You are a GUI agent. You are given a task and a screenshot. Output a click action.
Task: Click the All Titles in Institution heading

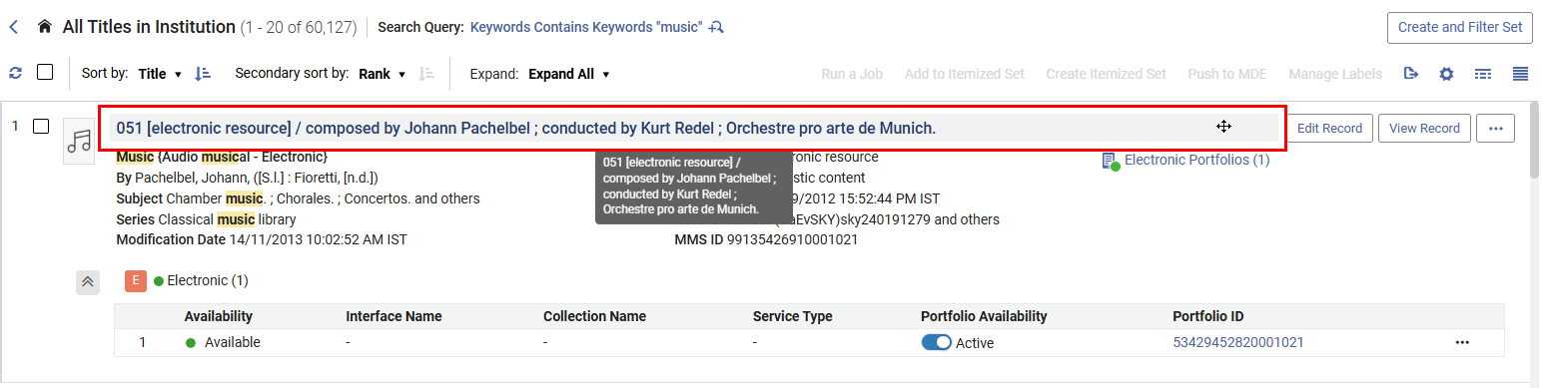[x=149, y=27]
